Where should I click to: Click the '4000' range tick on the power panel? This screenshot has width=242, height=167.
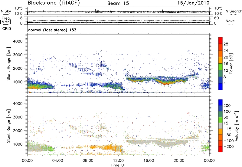point(18,41)
